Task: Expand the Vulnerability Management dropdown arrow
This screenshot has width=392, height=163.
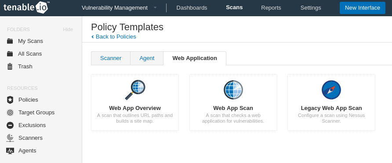Action: tap(155, 8)
